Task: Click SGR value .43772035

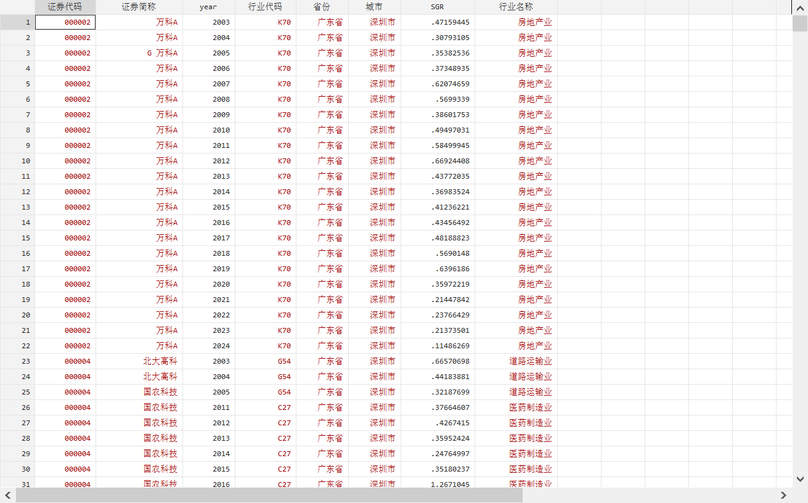Action: (438, 176)
